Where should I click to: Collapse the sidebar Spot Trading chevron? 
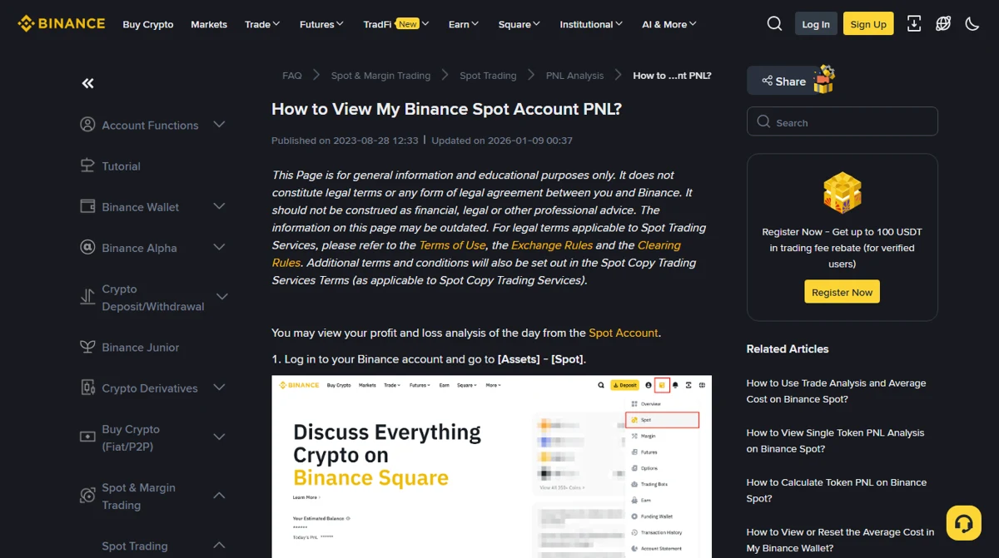point(219,546)
